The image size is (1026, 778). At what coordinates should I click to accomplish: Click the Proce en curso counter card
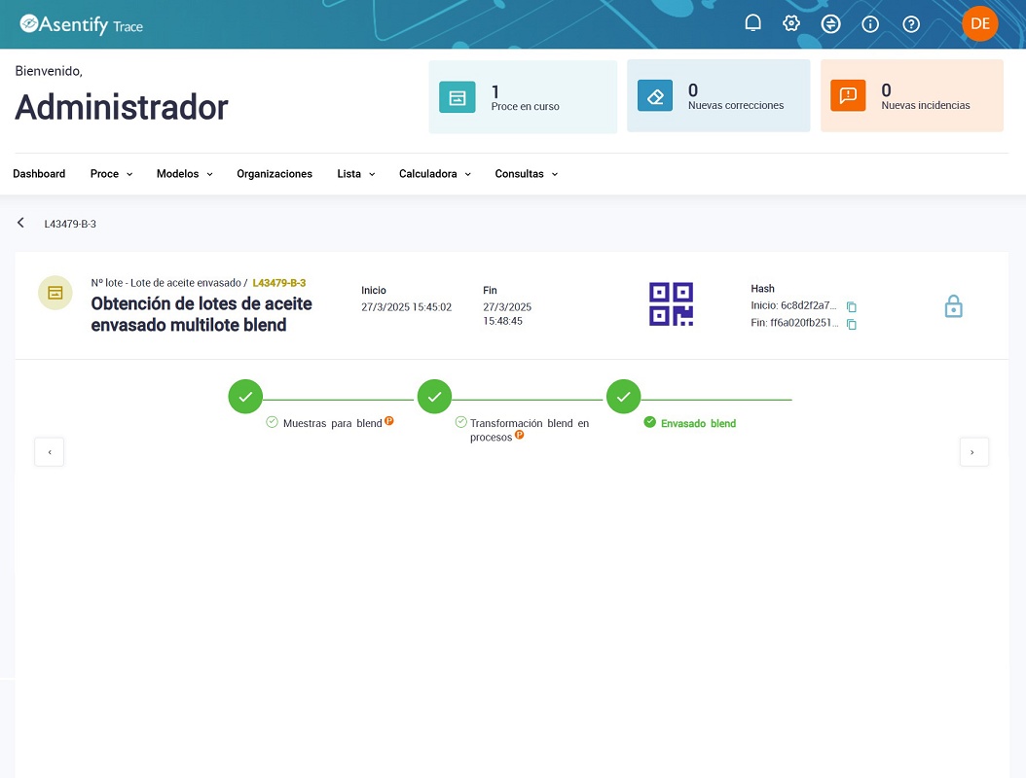click(523, 96)
